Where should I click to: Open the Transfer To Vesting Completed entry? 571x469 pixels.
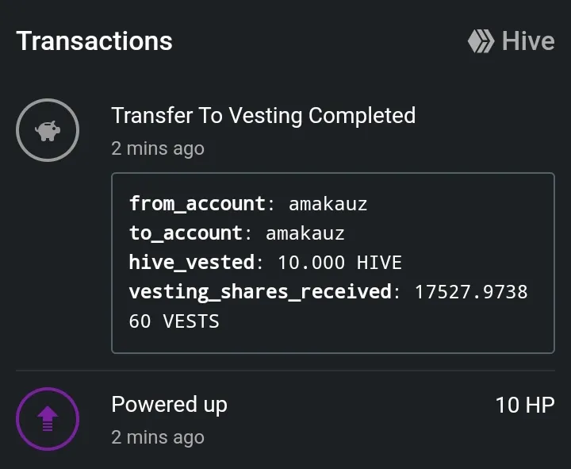[263, 116]
